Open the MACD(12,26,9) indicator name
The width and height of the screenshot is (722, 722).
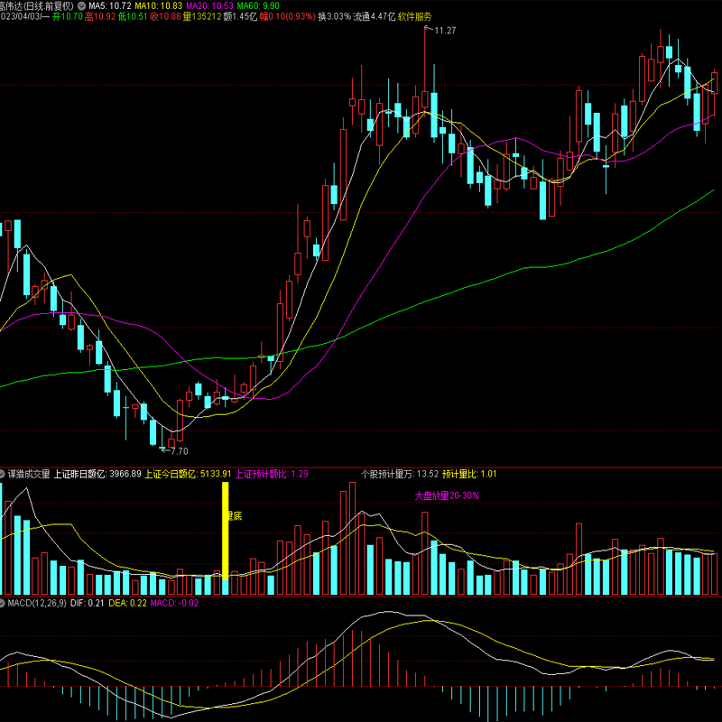(x=34, y=602)
